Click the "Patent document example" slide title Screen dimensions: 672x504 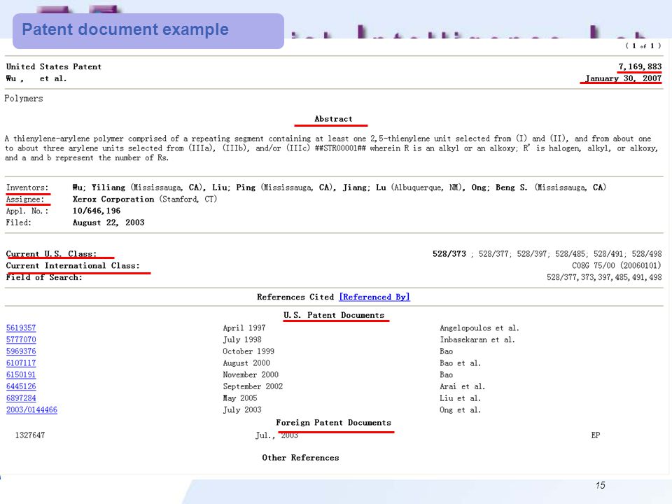pos(125,29)
